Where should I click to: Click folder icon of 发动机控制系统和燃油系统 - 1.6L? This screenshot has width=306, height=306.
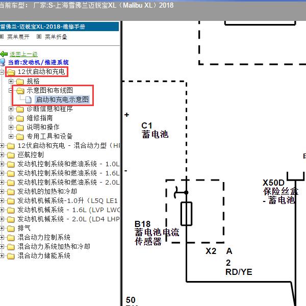click(11, 173)
